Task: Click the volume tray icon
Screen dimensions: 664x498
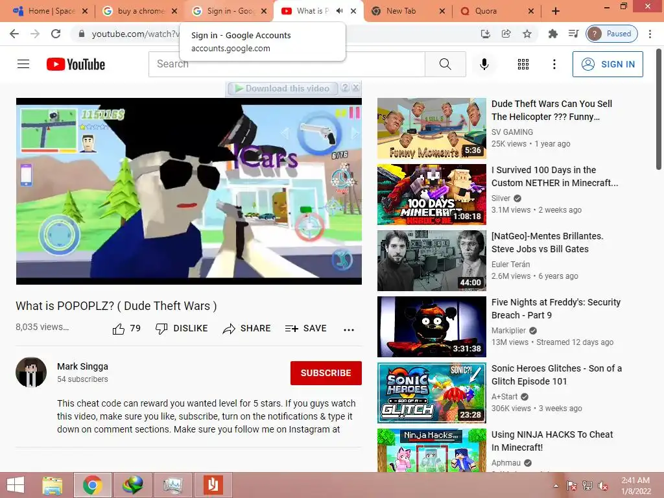Action: [x=602, y=485]
